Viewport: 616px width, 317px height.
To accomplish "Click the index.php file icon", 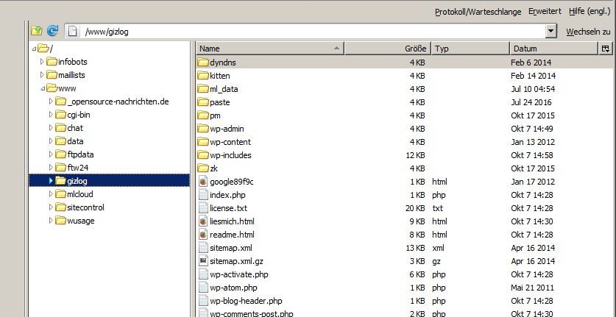I will click(x=202, y=195).
